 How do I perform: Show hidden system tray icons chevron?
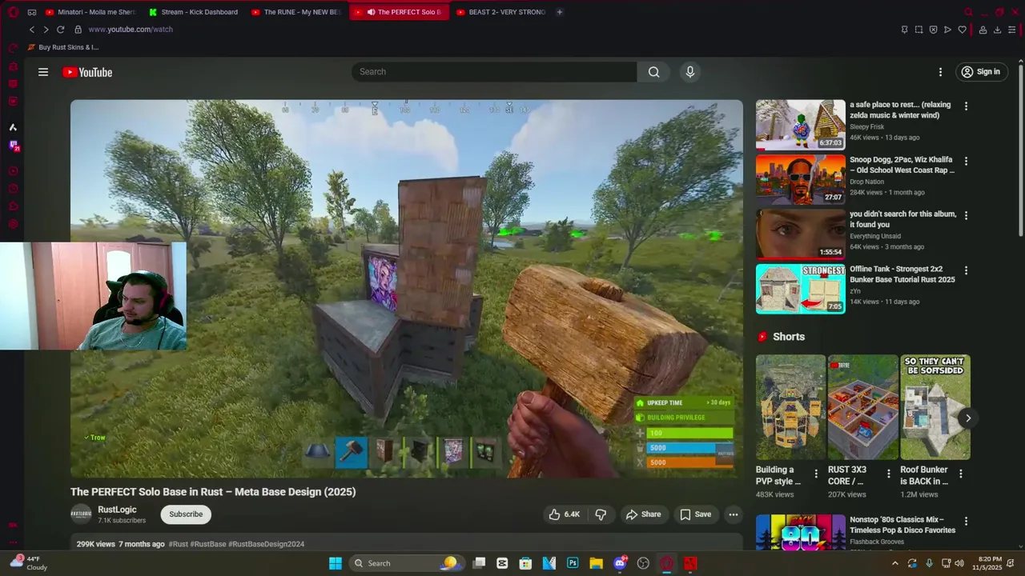click(894, 563)
